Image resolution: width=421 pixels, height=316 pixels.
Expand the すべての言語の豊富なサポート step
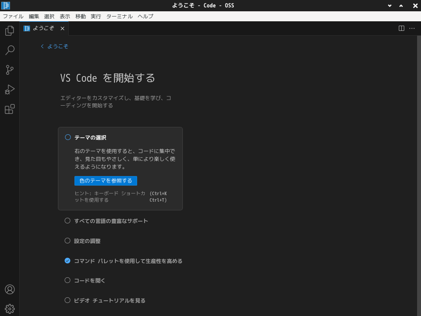tap(111, 221)
